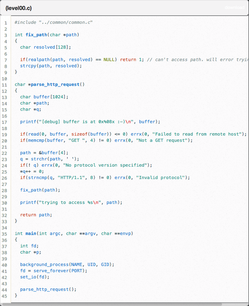This screenshot has height=306, width=249.
Task: Click 'strcpy(path, resolved);' statement
Action: pos(51,66)
